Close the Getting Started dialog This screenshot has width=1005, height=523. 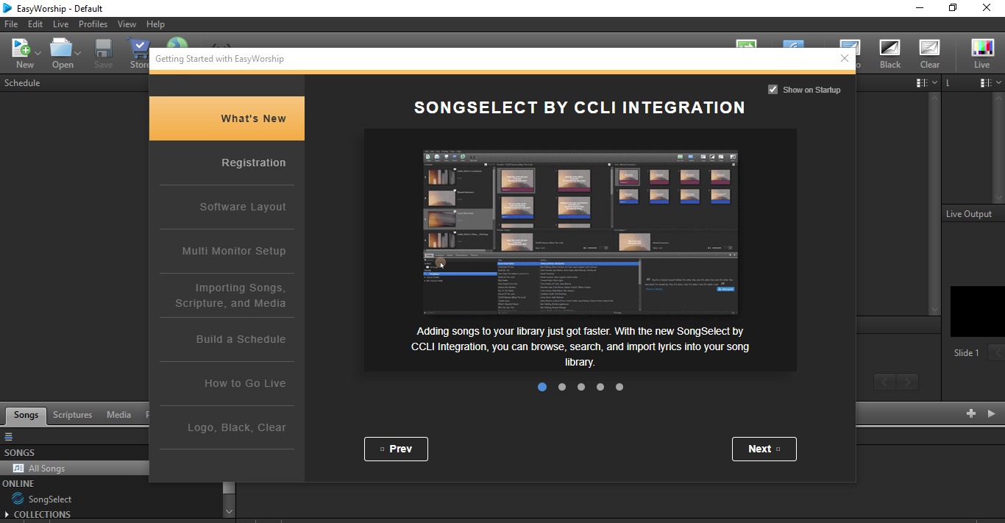tap(845, 58)
